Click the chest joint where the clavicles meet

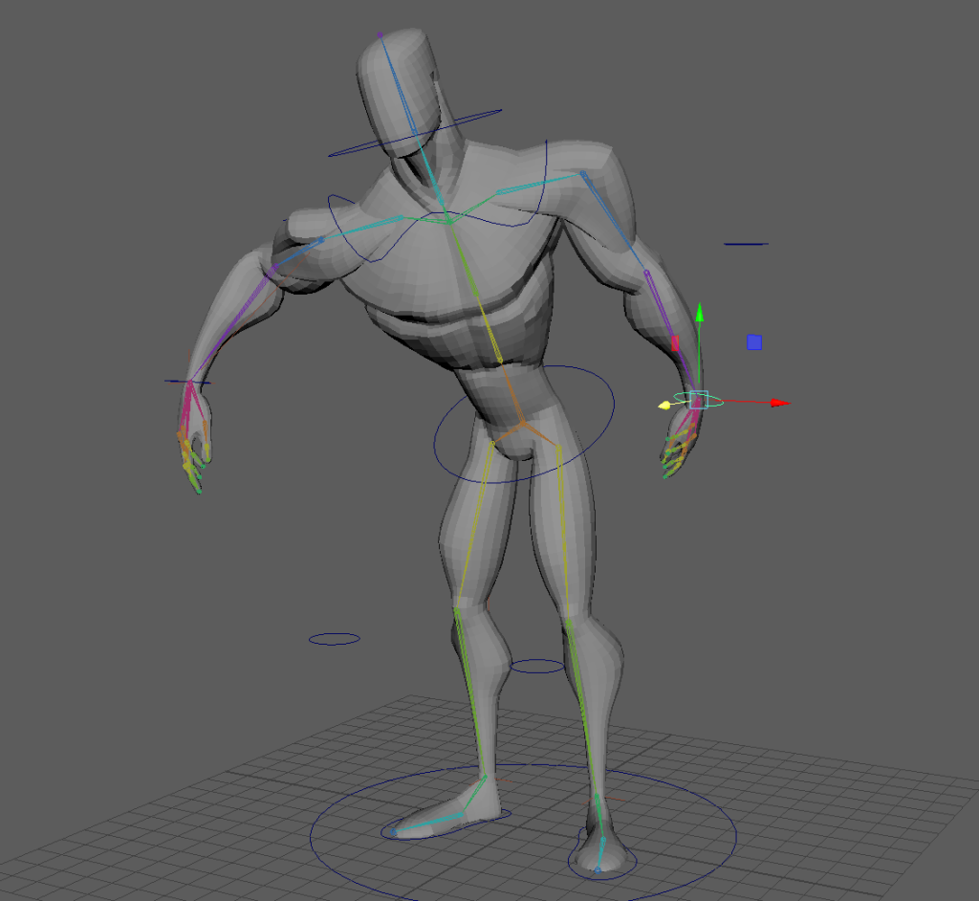pyautogui.click(x=447, y=221)
